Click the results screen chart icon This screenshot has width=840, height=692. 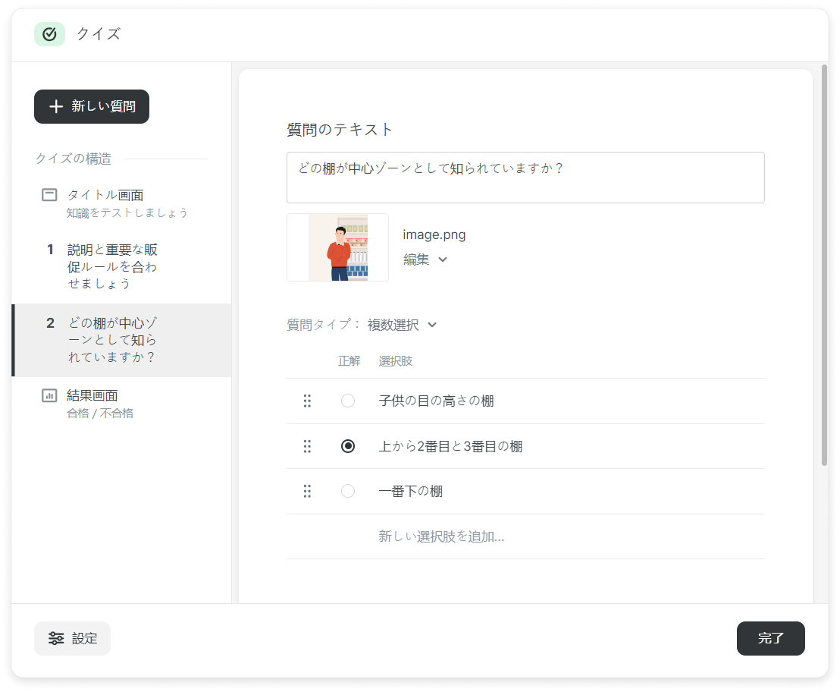click(x=49, y=395)
